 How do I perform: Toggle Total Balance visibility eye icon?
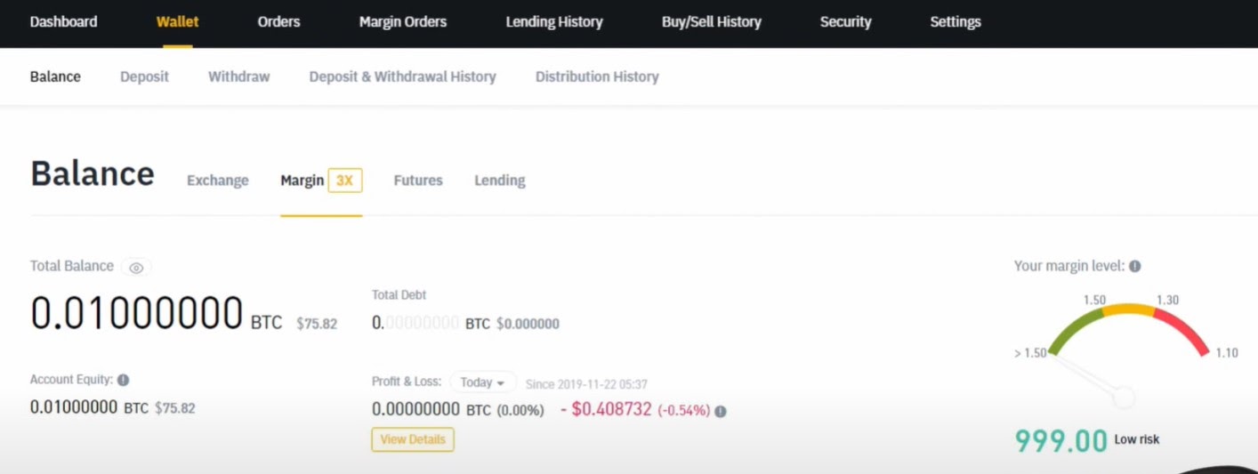pyautogui.click(x=136, y=267)
